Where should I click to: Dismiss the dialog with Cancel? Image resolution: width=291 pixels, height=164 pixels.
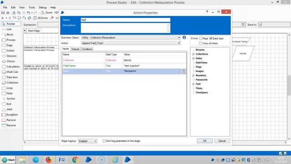pyautogui.click(x=222, y=141)
